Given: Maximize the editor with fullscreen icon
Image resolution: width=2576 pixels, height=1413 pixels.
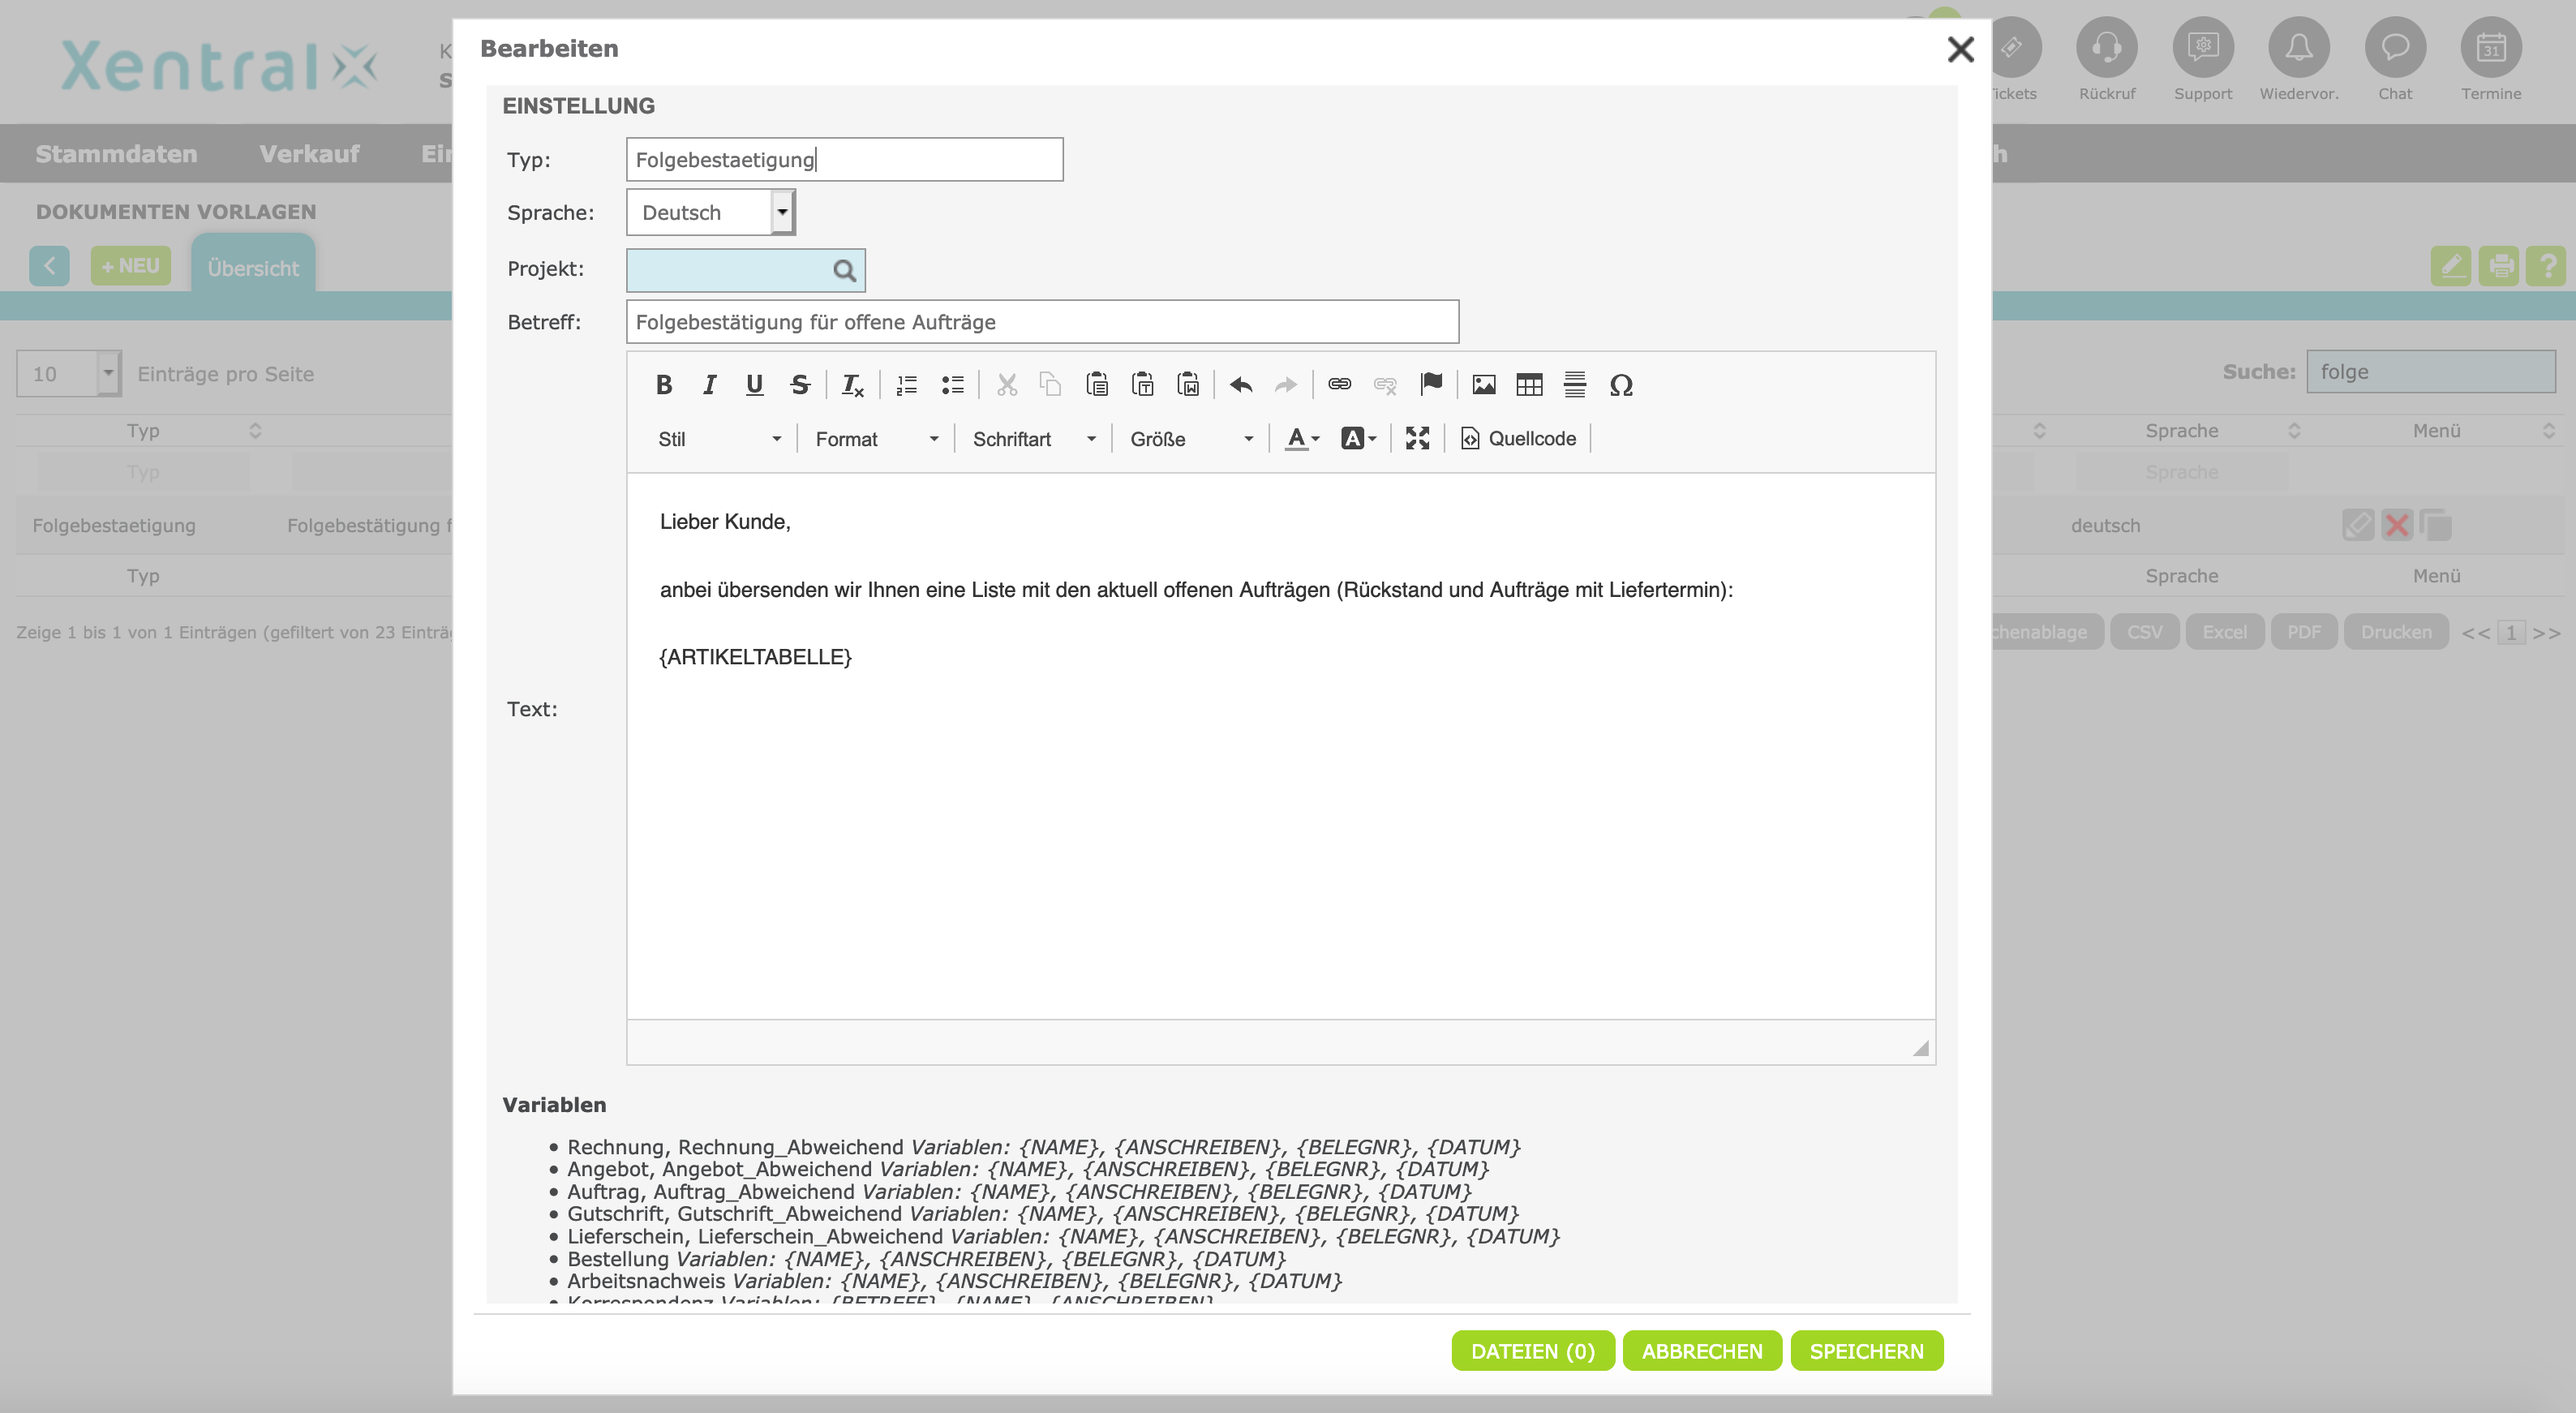Looking at the screenshot, I should coord(1417,438).
